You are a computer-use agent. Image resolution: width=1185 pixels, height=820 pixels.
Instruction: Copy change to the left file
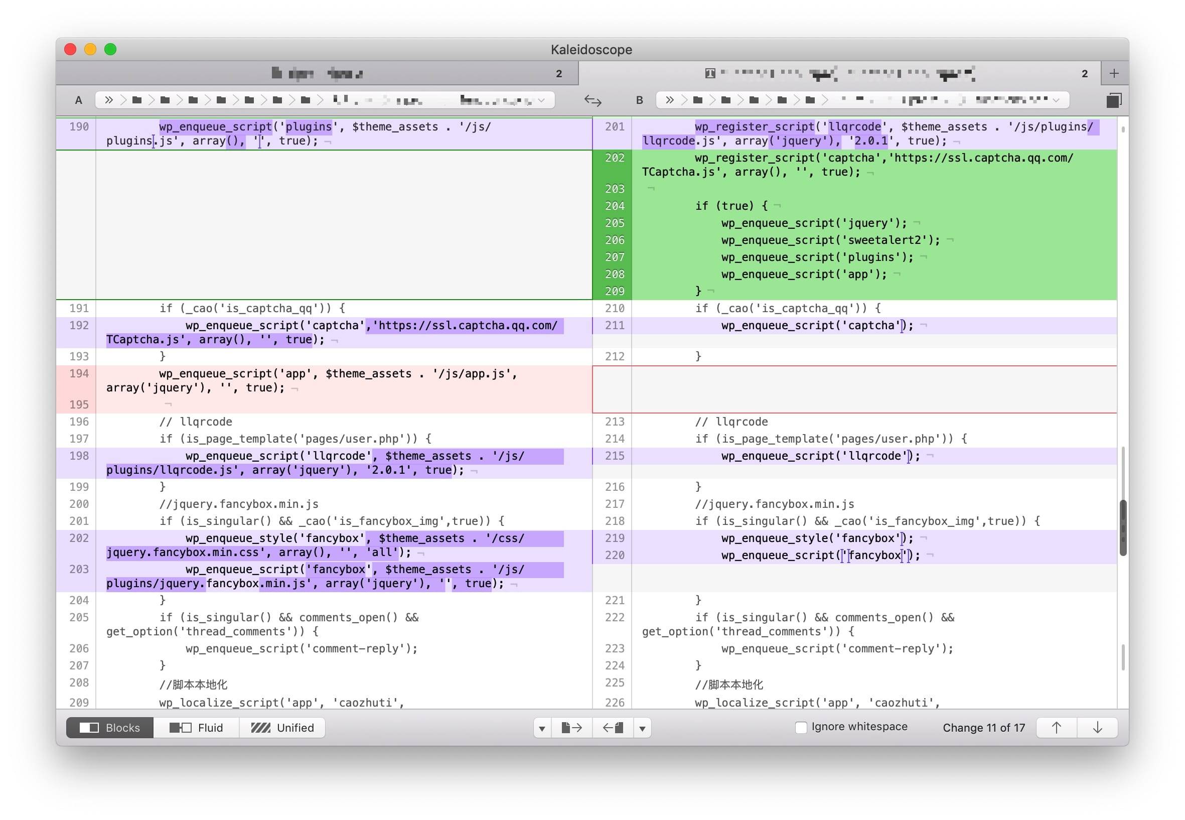(613, 728)
